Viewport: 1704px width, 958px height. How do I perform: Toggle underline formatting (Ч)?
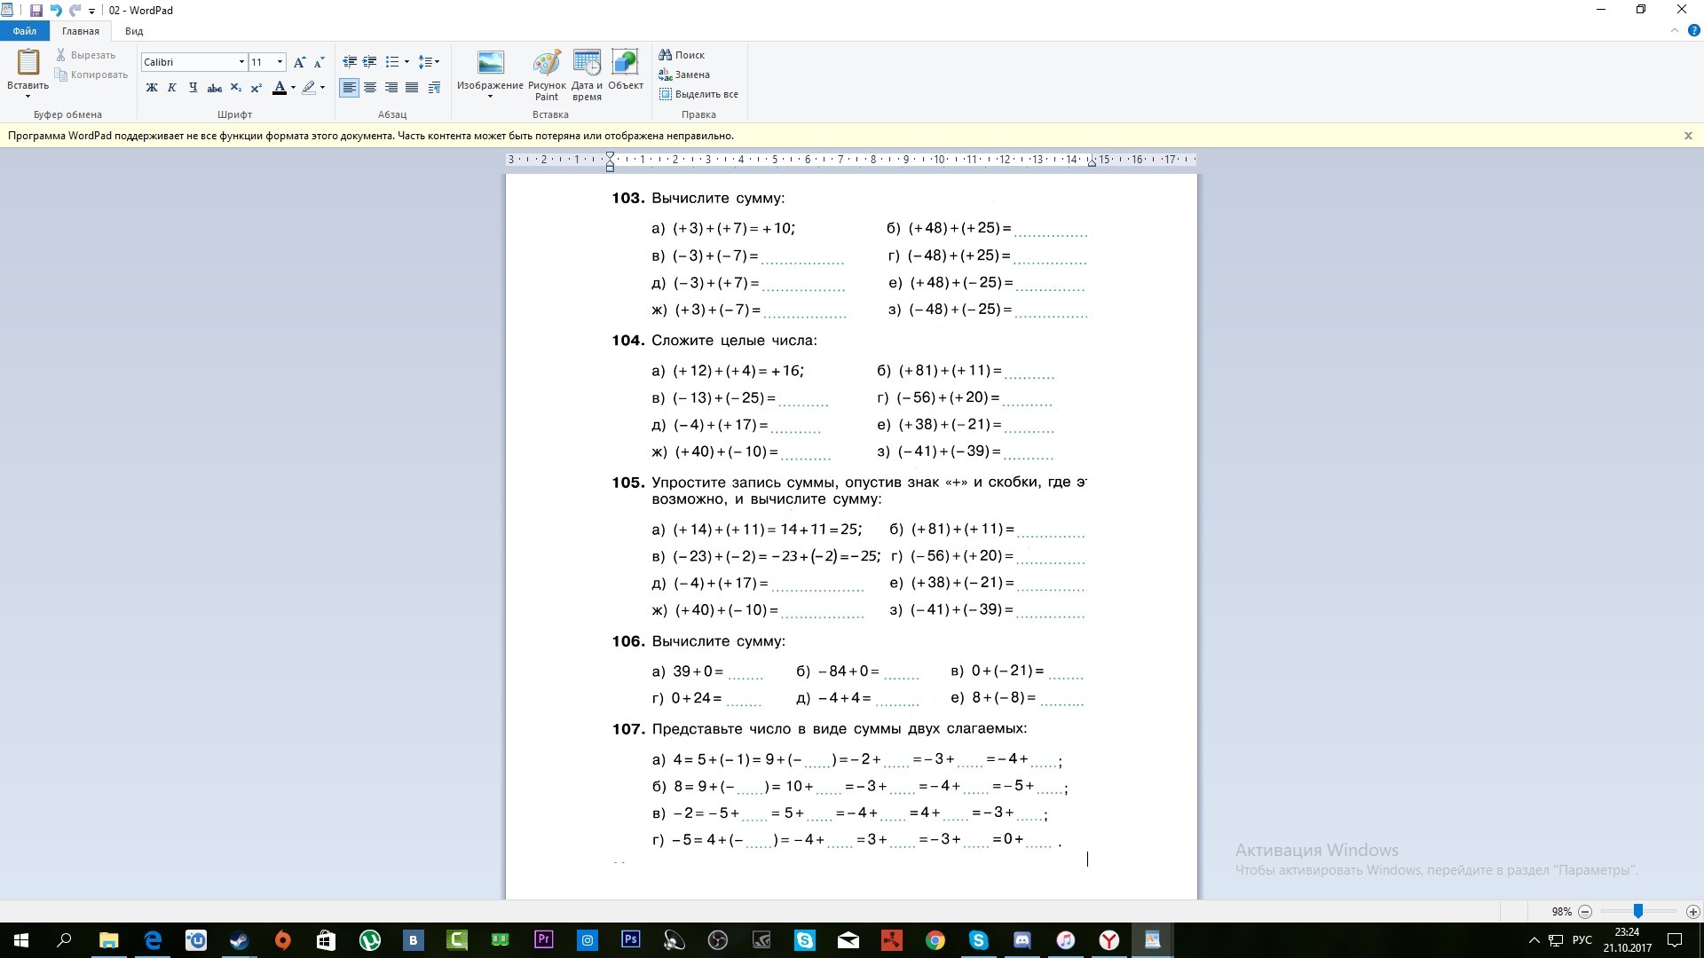click(193, 88)
